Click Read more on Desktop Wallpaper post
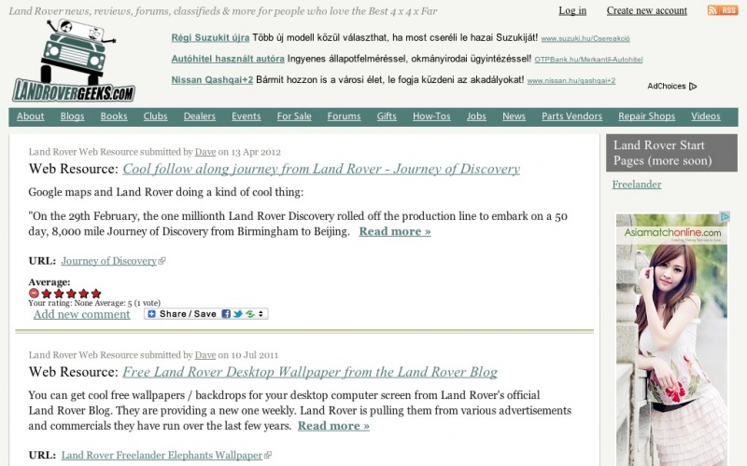This screenshot has height=466, width=747. coord(333,426)
